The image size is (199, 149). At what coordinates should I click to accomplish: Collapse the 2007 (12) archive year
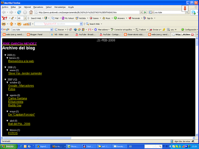click(5, 80)
